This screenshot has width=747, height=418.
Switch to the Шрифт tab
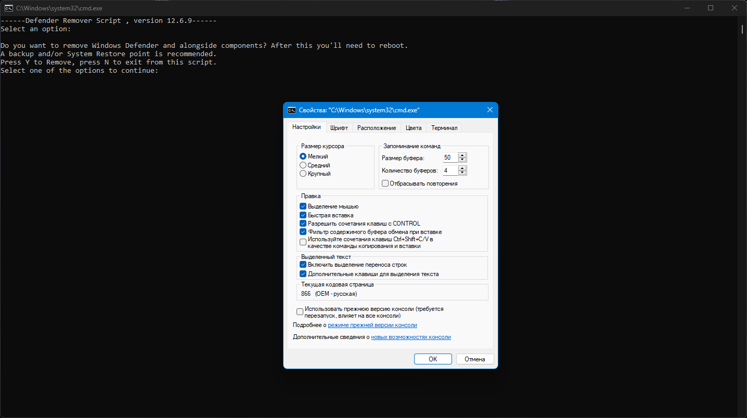339,128
